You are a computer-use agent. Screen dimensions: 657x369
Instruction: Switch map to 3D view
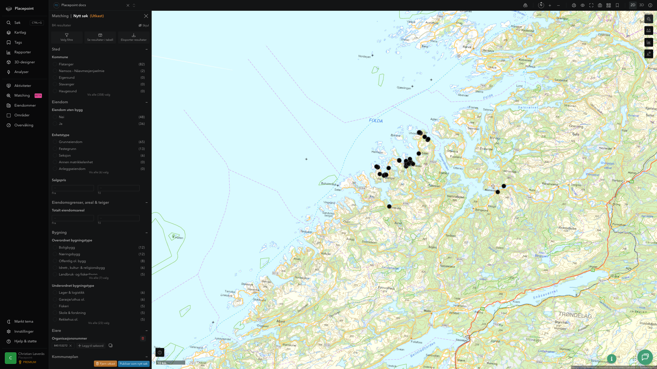(x=642, y=5)
